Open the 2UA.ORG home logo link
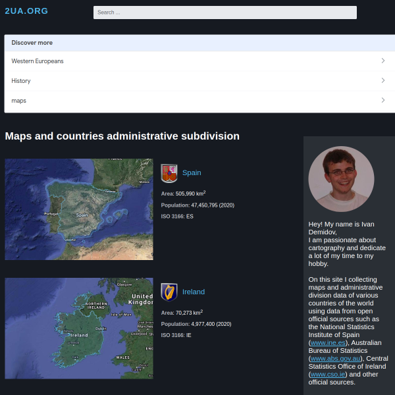The image size is (395, 395). pyautogui.click(x=26, y=11)
